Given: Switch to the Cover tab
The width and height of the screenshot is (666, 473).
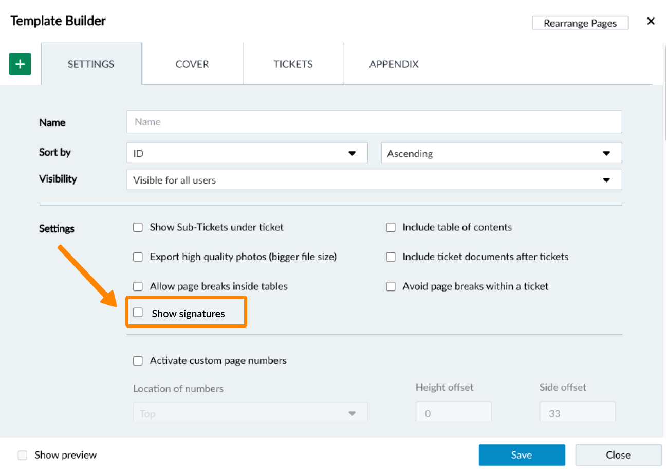Looking at the screenshot, I should pyautogui.click(x=192, y=64).
